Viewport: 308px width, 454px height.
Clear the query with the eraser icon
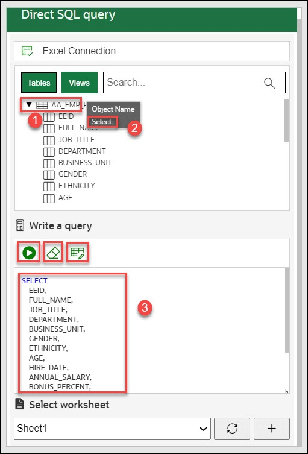point(53,253)
